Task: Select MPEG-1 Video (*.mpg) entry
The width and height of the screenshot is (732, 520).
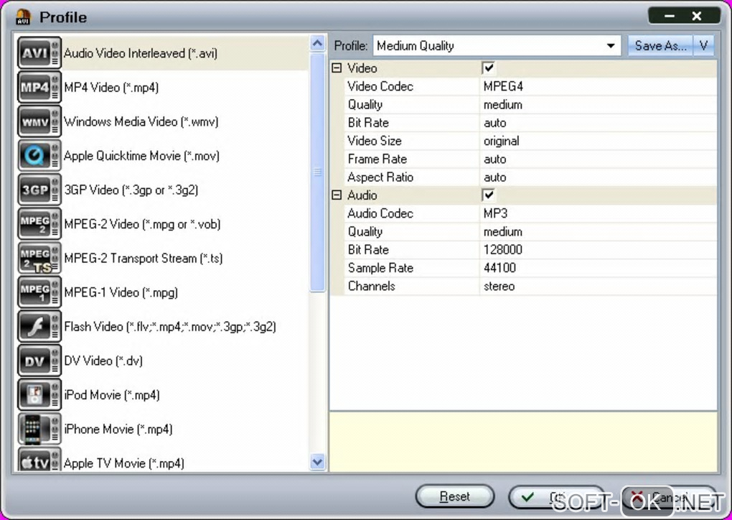Action: (162, 292)
